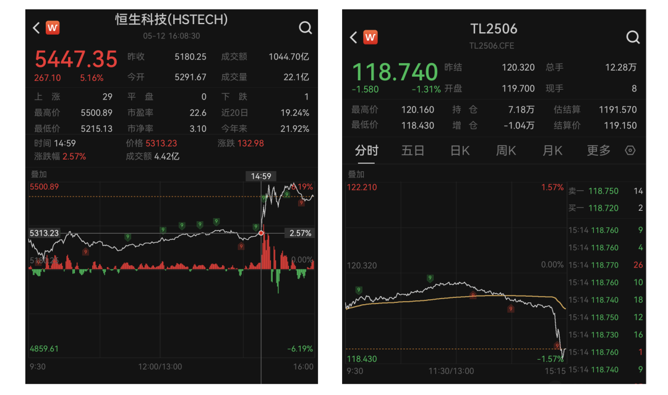The height and width of the screenshot is (395, 668).
Task: Click 市盈率 value 22.6
Action: point(198,113)
